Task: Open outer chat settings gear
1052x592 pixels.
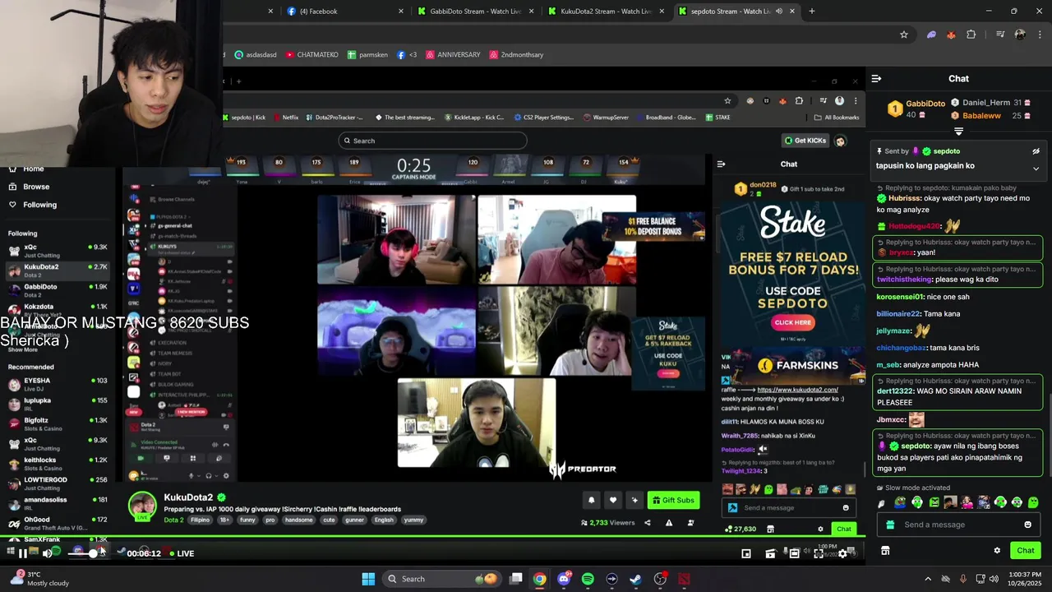Action: coord(997,550)
